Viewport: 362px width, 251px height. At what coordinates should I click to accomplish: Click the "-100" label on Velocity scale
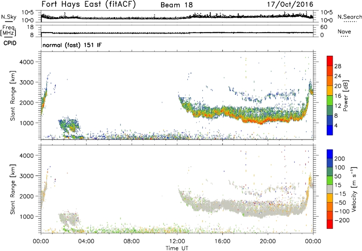(x=342, y=212)
